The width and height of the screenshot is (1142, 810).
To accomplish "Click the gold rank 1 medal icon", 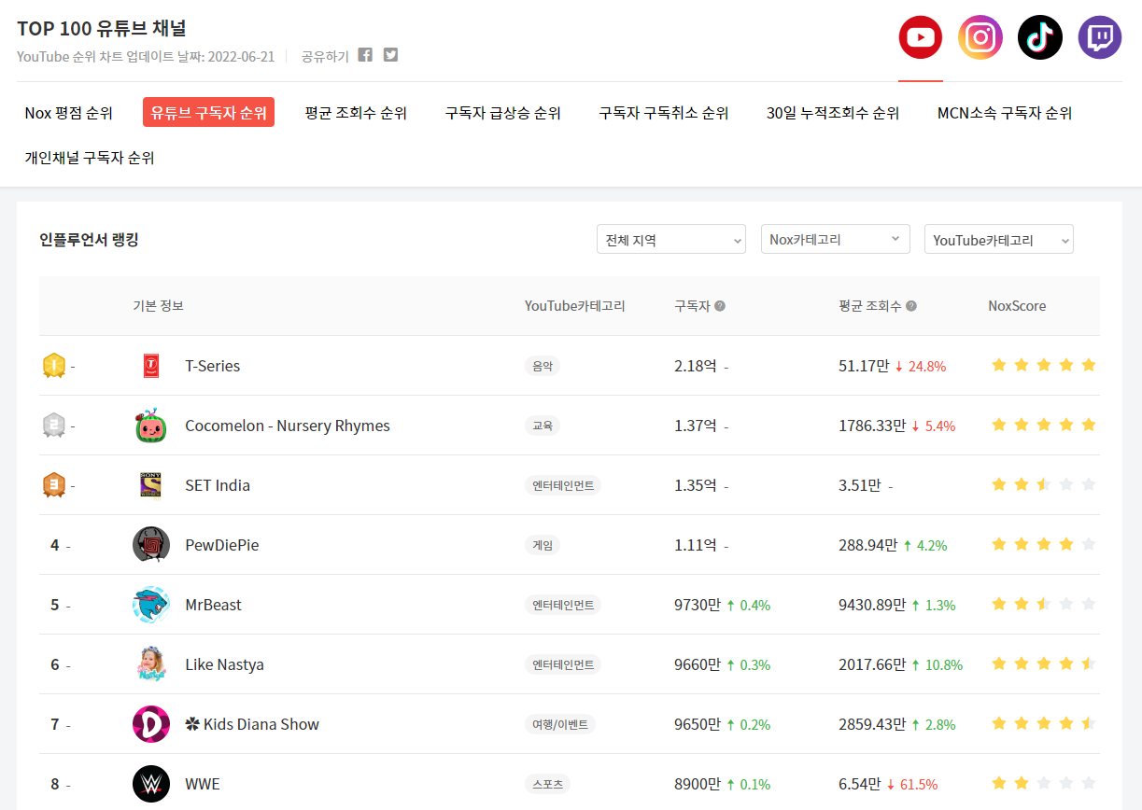I will coord(54,366).
